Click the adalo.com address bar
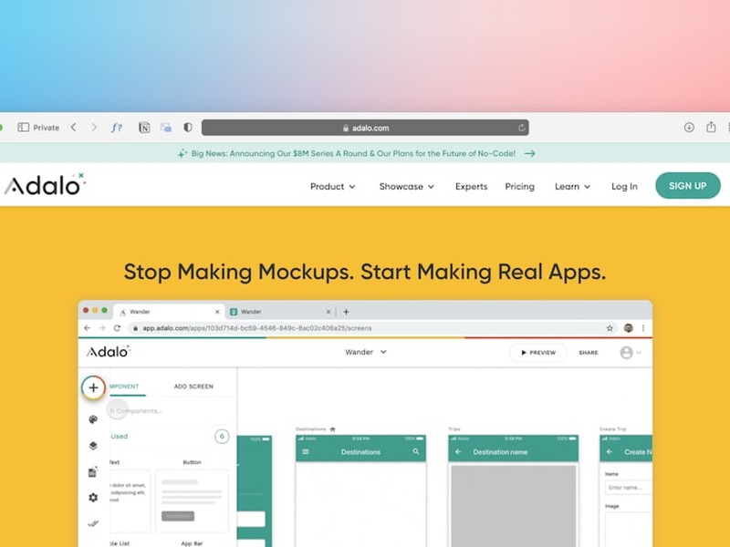 point(365,128)
